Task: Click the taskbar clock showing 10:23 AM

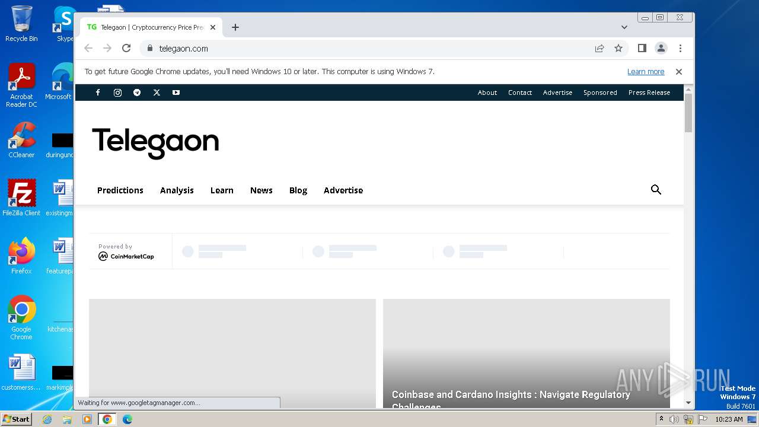Action: (729, 419)
